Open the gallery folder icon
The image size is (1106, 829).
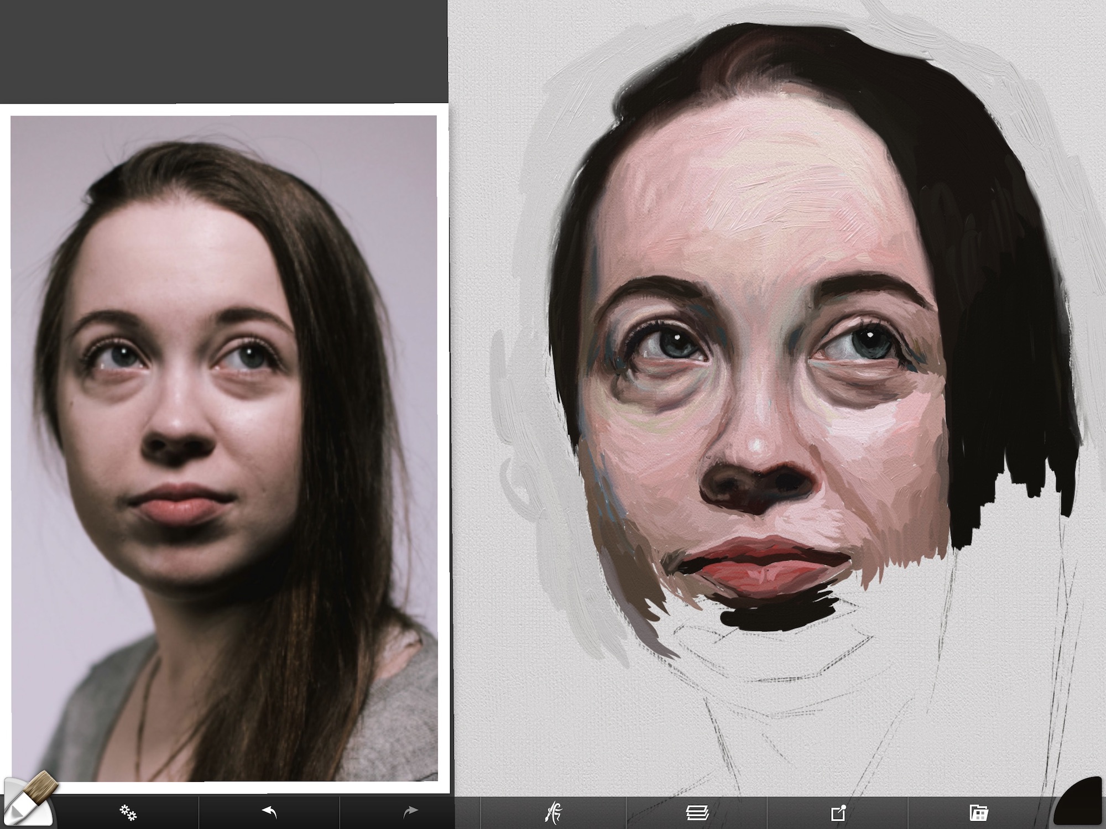click(978, 812)
